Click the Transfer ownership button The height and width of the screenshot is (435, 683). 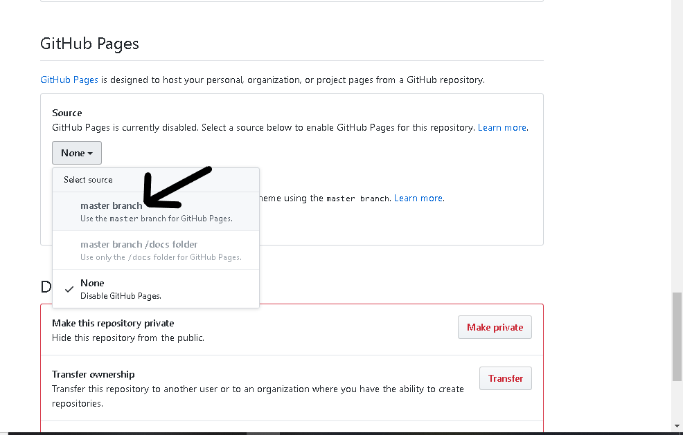point(505,378)
